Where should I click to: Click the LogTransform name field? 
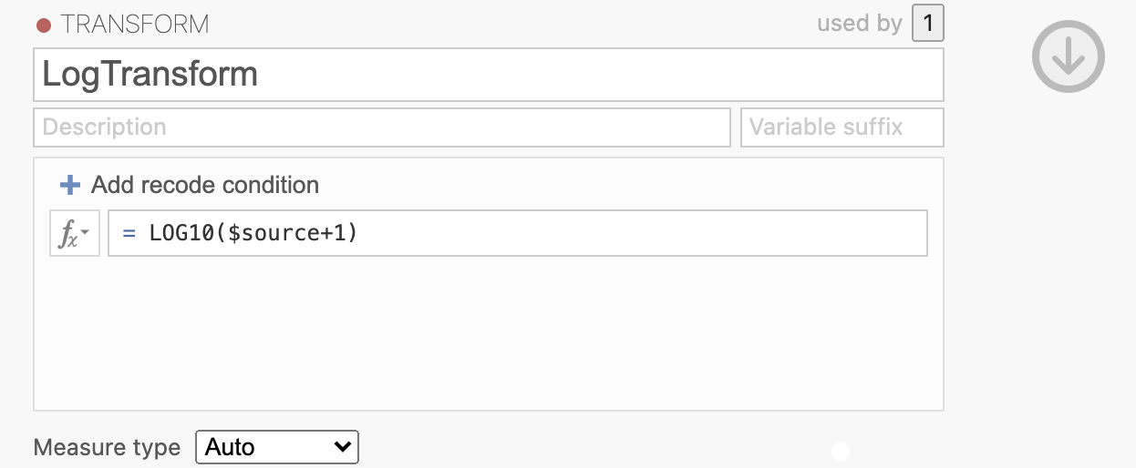(x=489, y=75)
